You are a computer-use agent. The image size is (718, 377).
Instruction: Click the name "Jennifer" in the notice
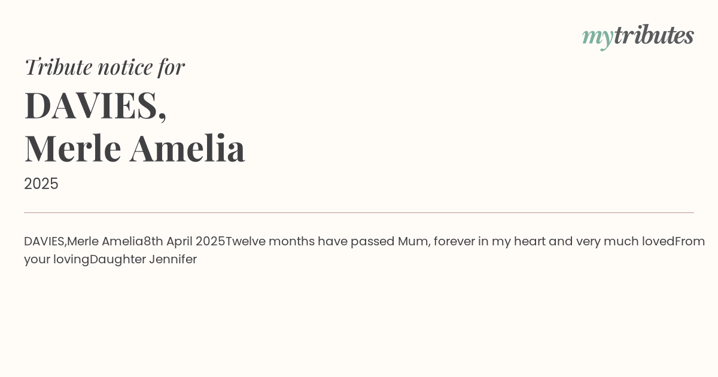tap(173, 259)
